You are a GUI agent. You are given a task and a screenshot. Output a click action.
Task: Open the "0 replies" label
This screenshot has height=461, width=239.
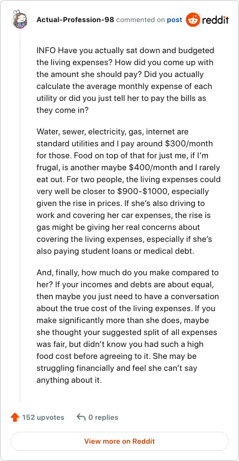coord(103,417)
